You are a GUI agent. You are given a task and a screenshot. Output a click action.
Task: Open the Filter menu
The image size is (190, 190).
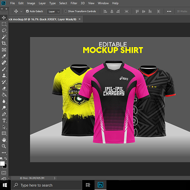point(74,3)
